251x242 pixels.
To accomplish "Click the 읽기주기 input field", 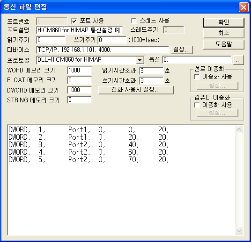I will 51,40.
